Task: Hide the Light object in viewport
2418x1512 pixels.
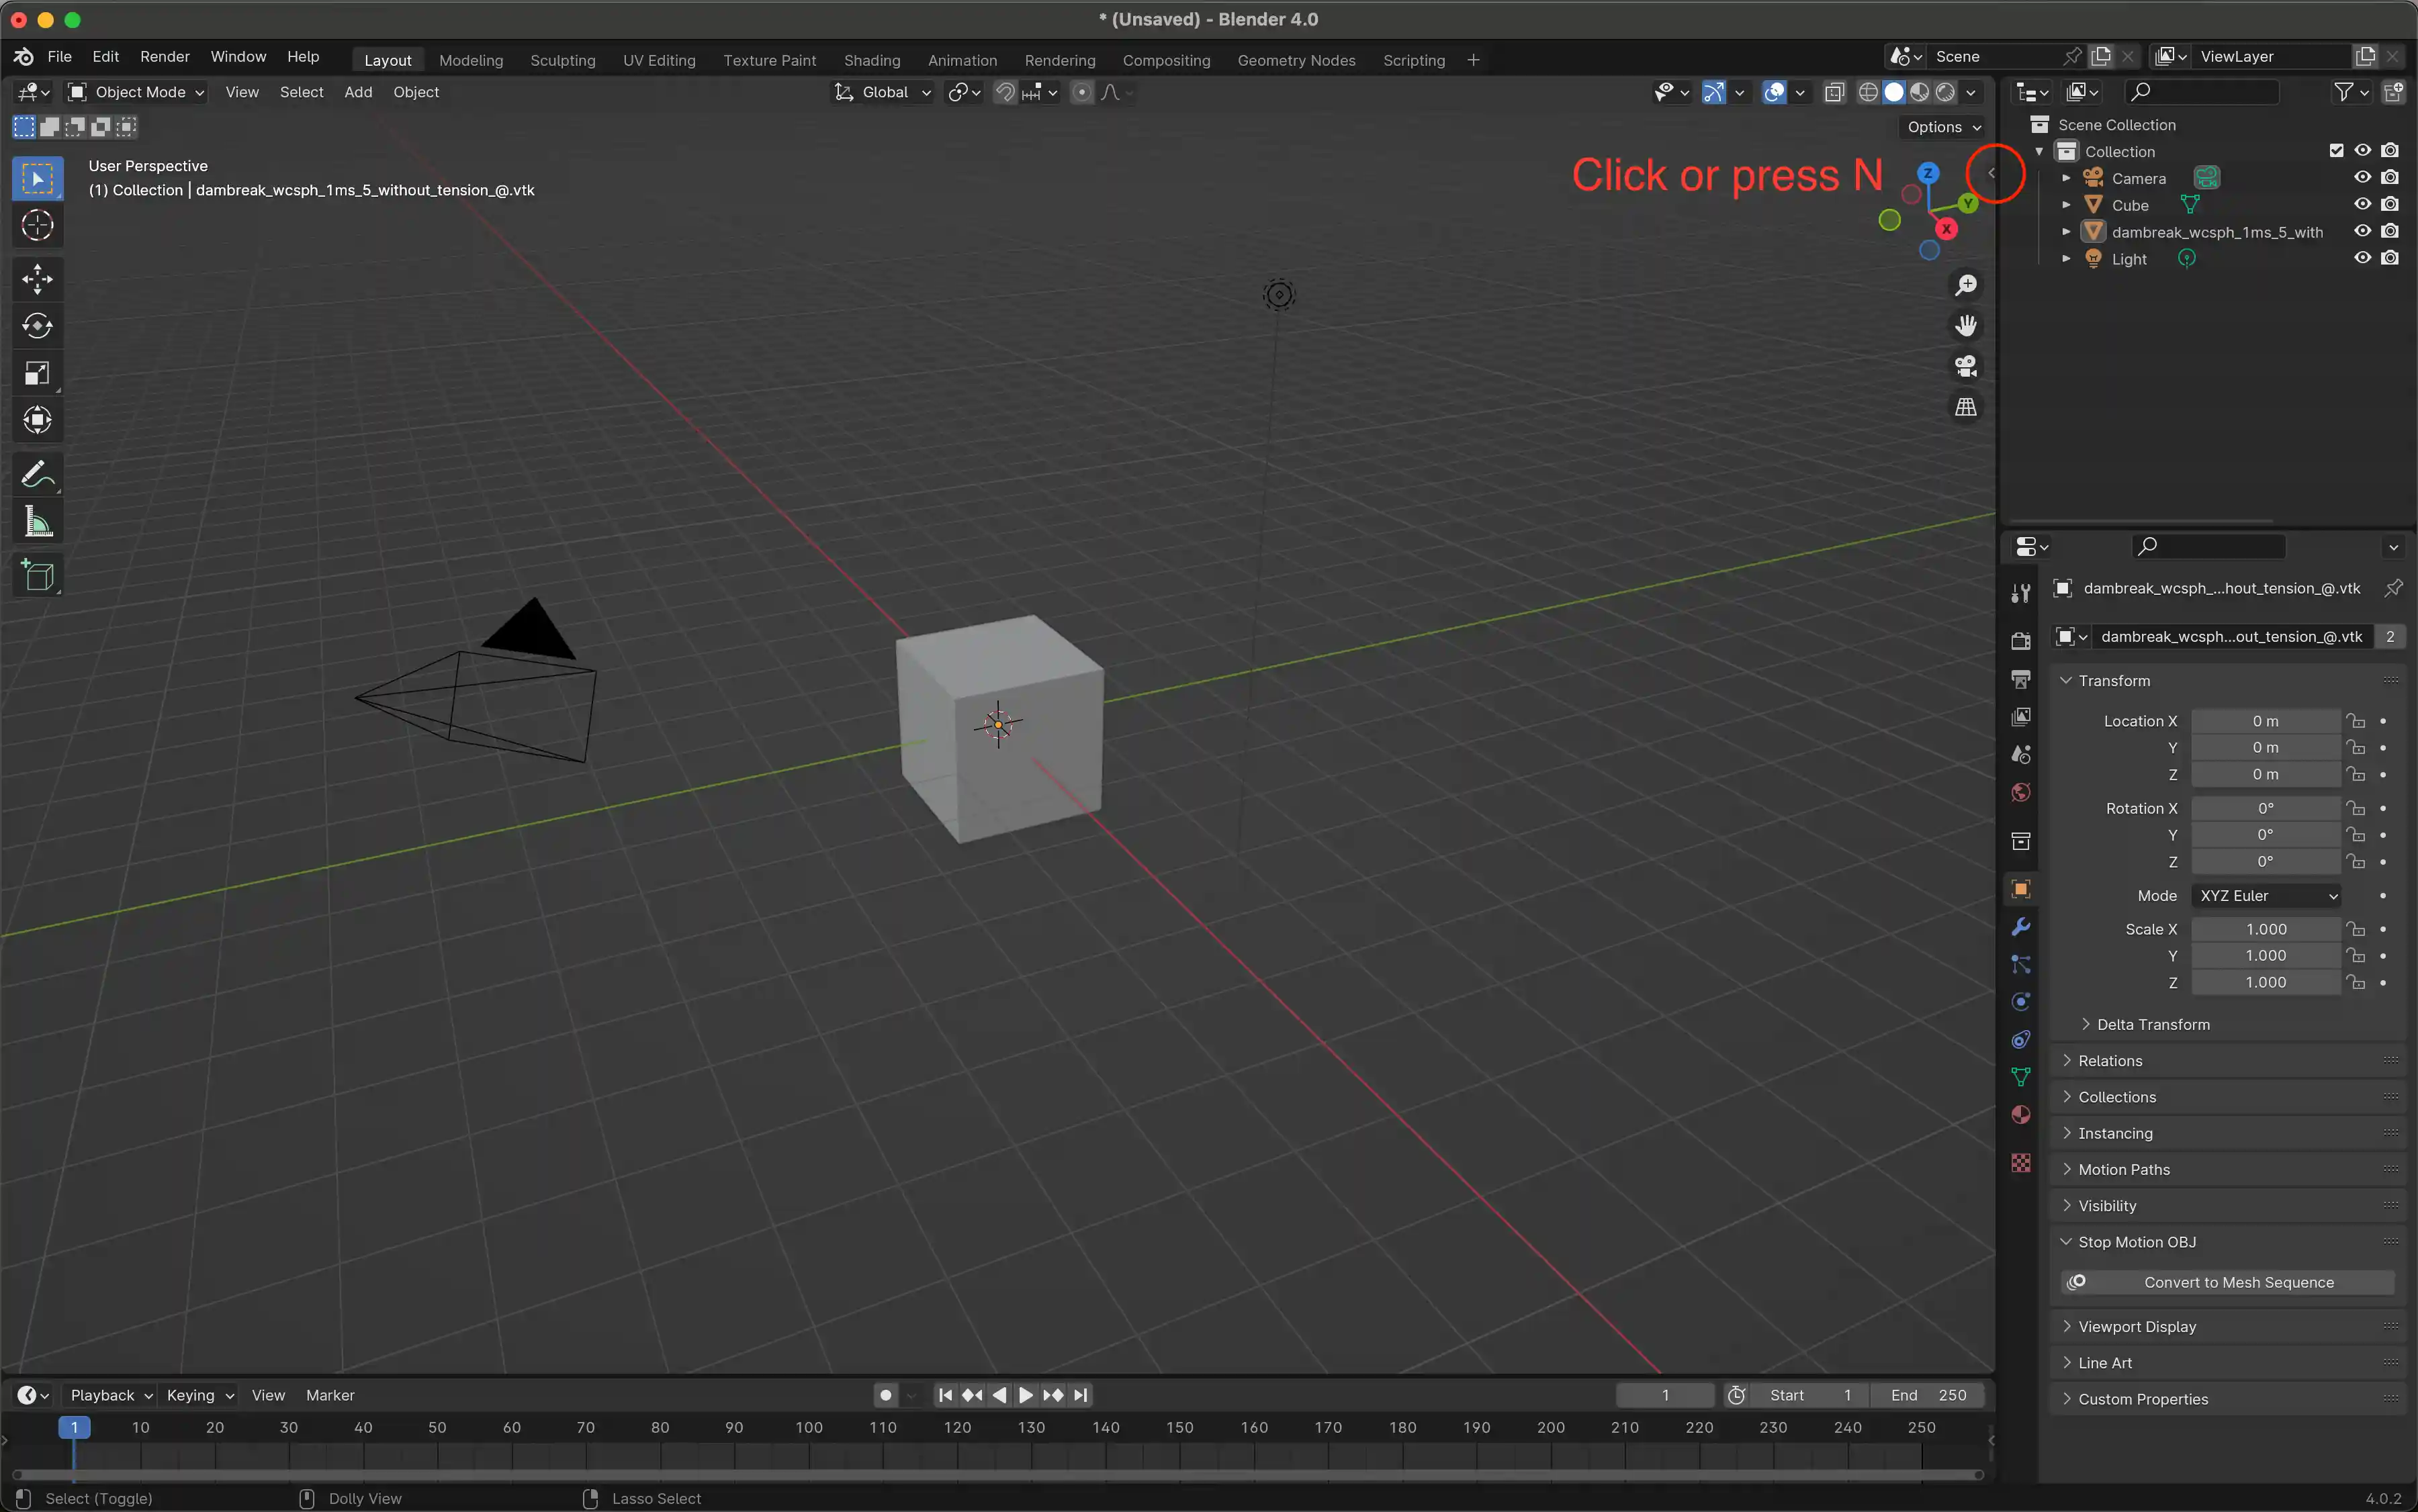Action: [x=2362, y=258]
